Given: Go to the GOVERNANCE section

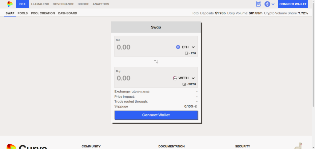Looking at the screenshot, I should [x=63, y=4].
